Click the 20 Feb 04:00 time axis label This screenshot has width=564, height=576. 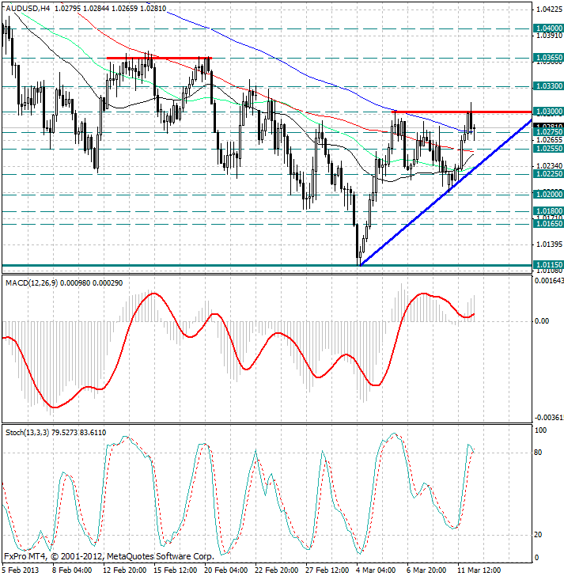tap(225, 570)
